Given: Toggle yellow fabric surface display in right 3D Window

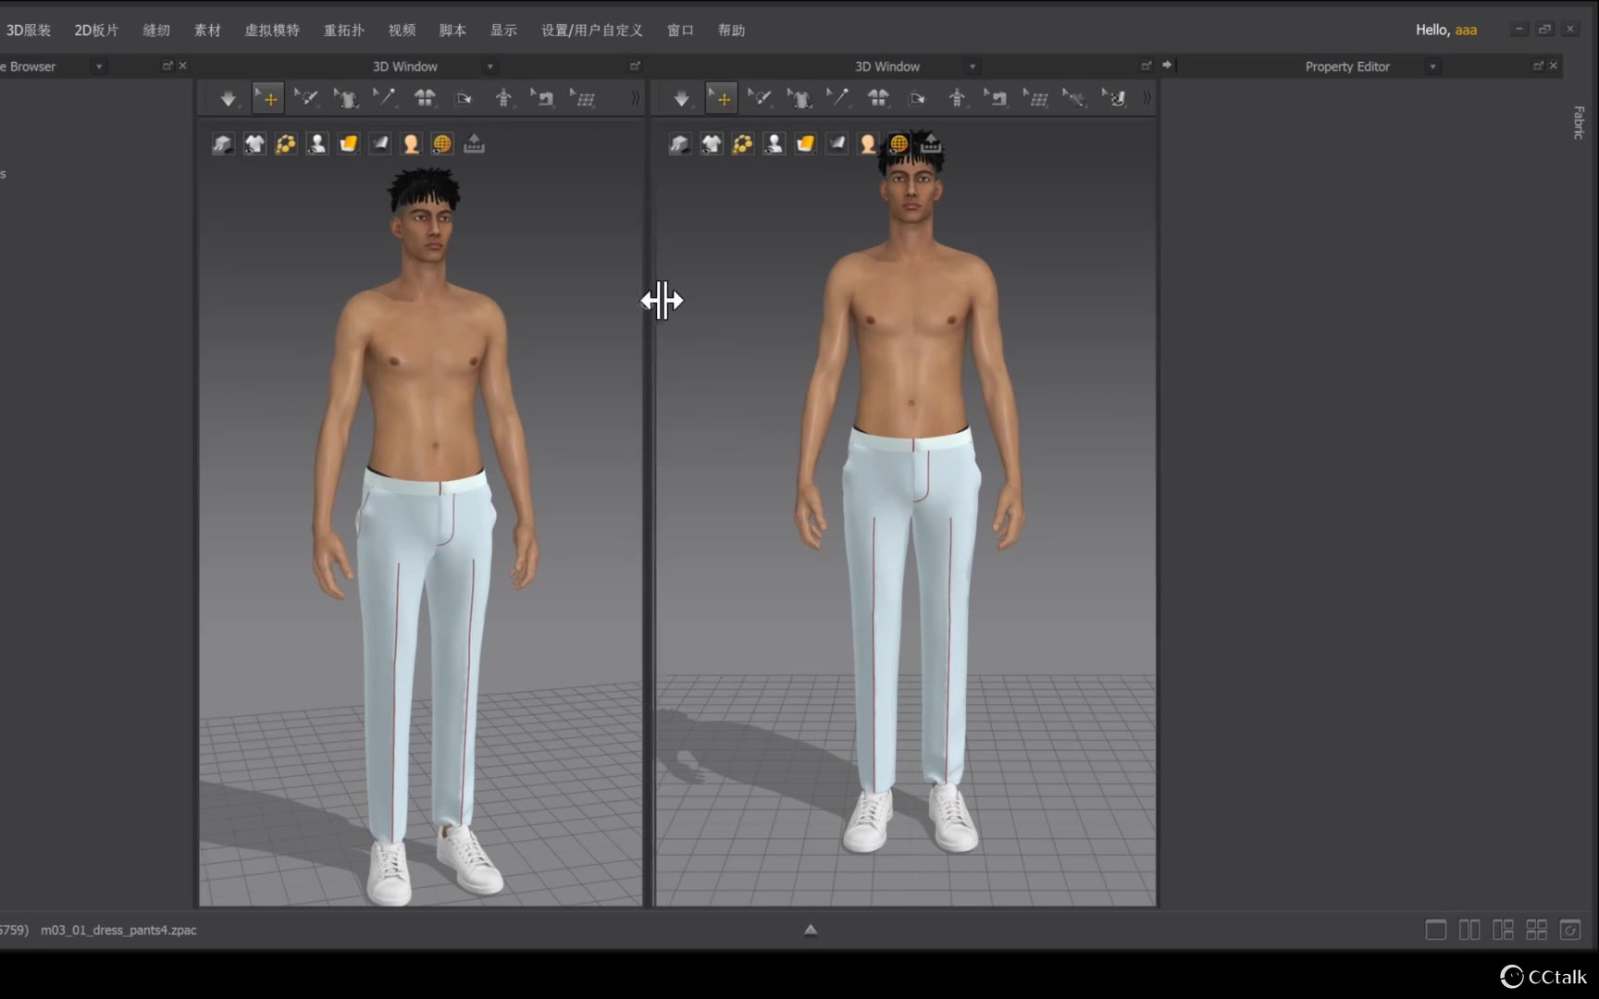Looking at the screenshot, I should [806, 143].
